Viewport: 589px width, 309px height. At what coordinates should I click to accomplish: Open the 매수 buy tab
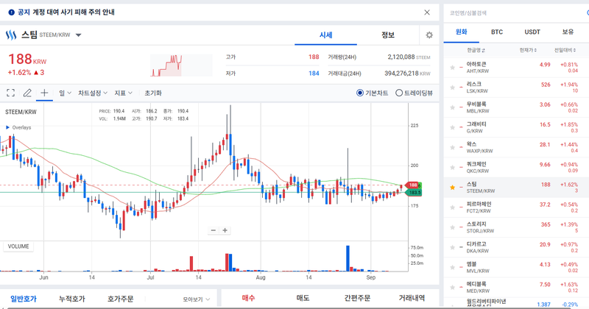pos(248,298)
